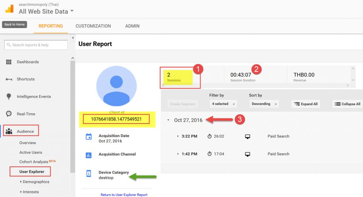Open the Dashboards section

click(x=28, y=62)
